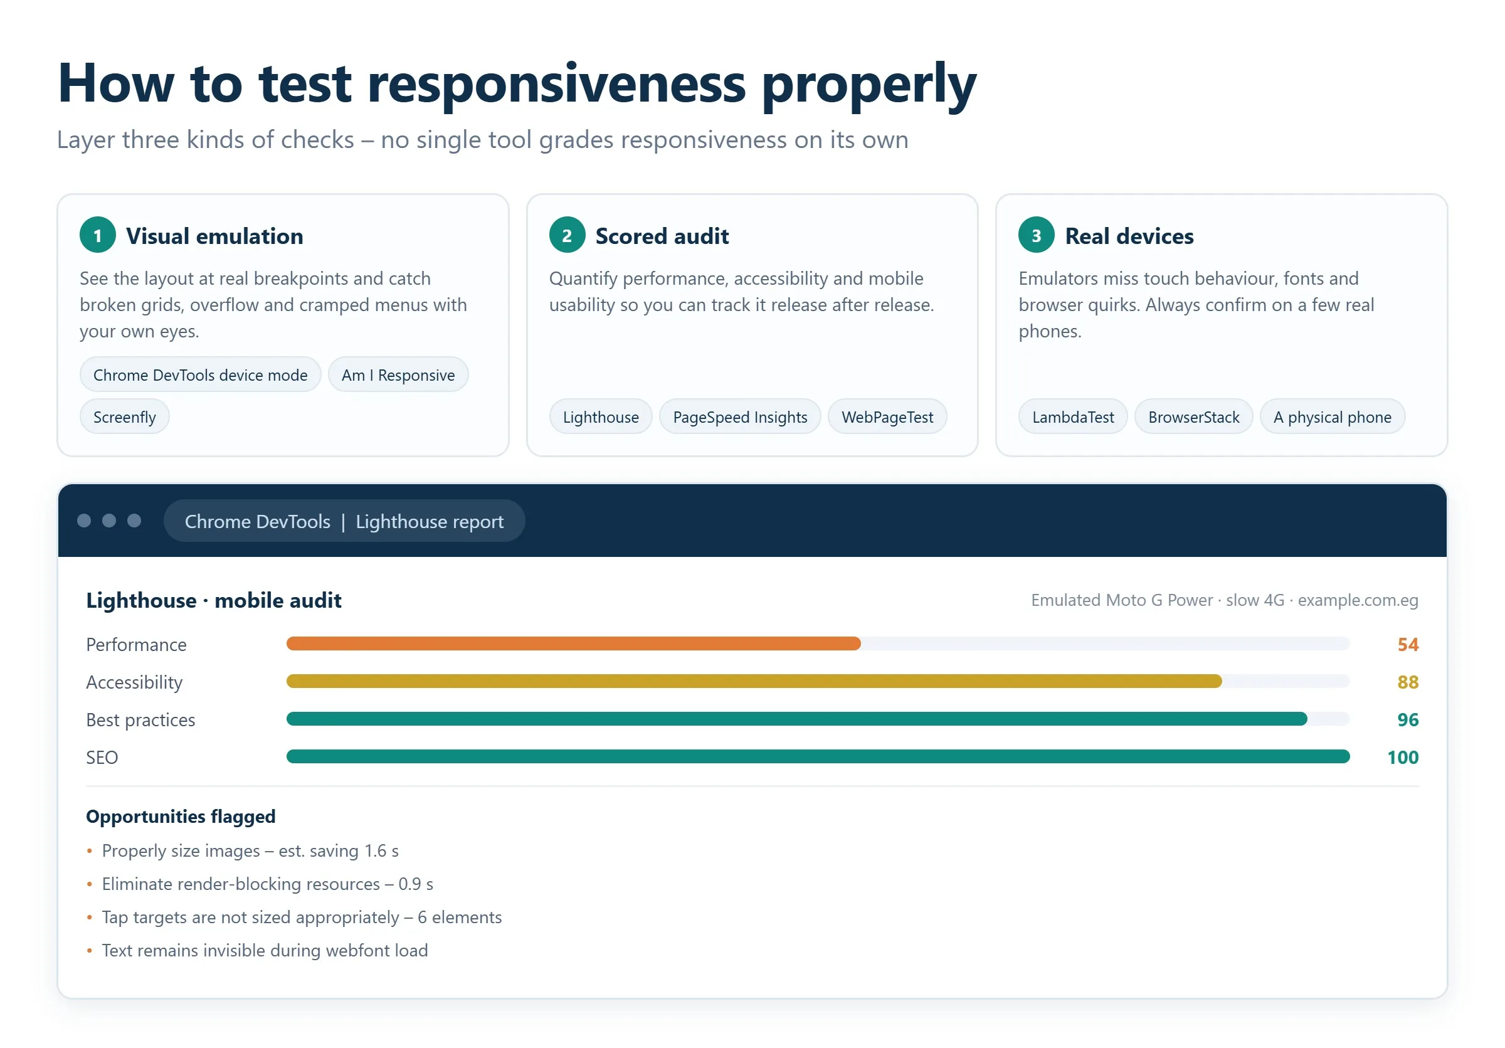Viewport: 1505px width, 1048px height.
Task: Click the Accessibility score value 88
Action: tap(1407, 682)
